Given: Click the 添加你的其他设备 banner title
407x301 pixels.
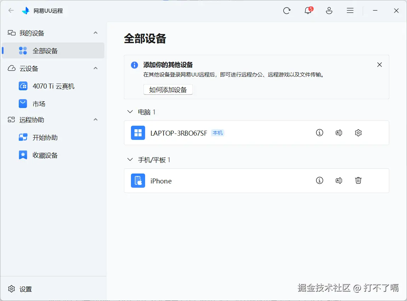Looking at the screenshot, I should (x=168, y=65).
